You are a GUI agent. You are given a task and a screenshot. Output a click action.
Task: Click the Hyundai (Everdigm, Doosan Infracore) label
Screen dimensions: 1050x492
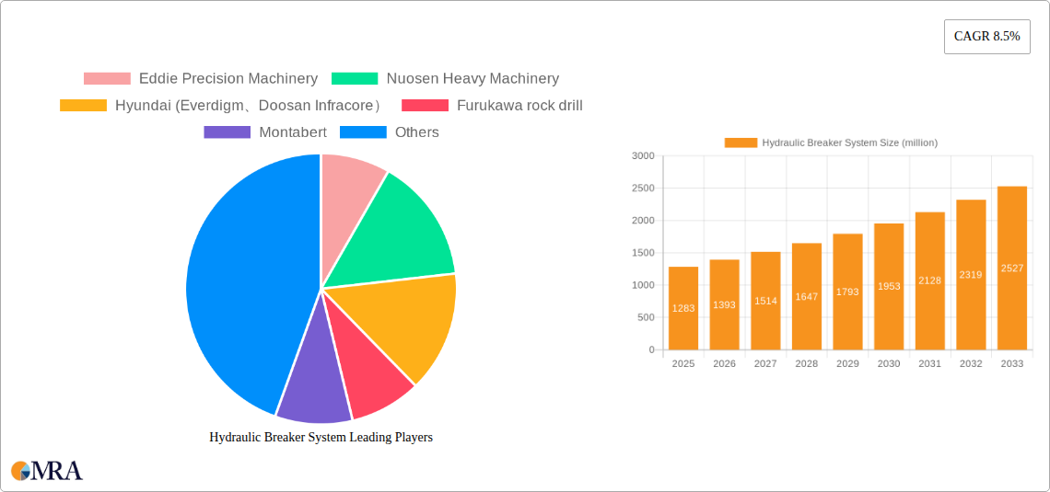point(249,106)
